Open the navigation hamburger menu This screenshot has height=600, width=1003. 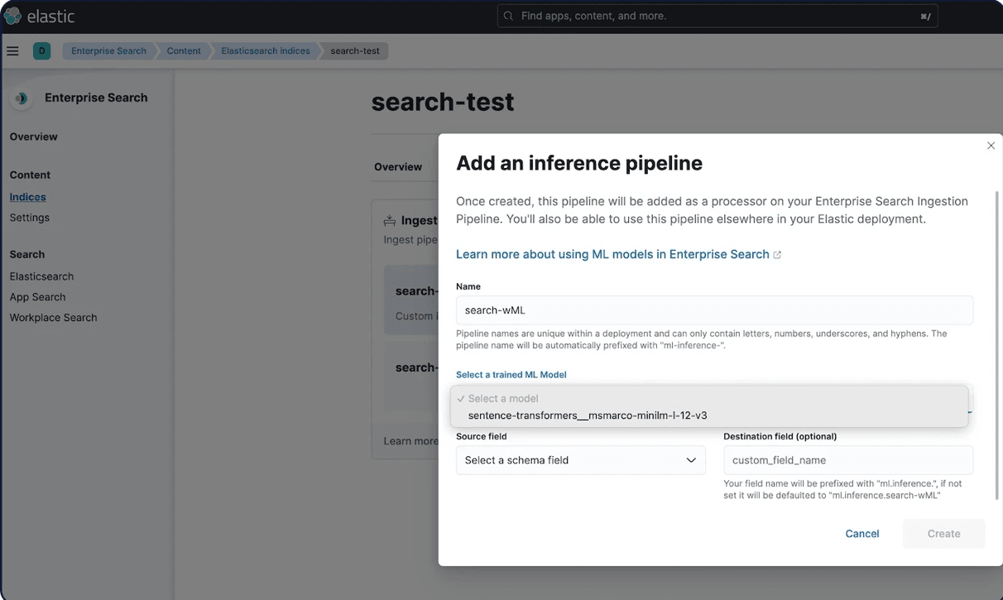point(12,50)
